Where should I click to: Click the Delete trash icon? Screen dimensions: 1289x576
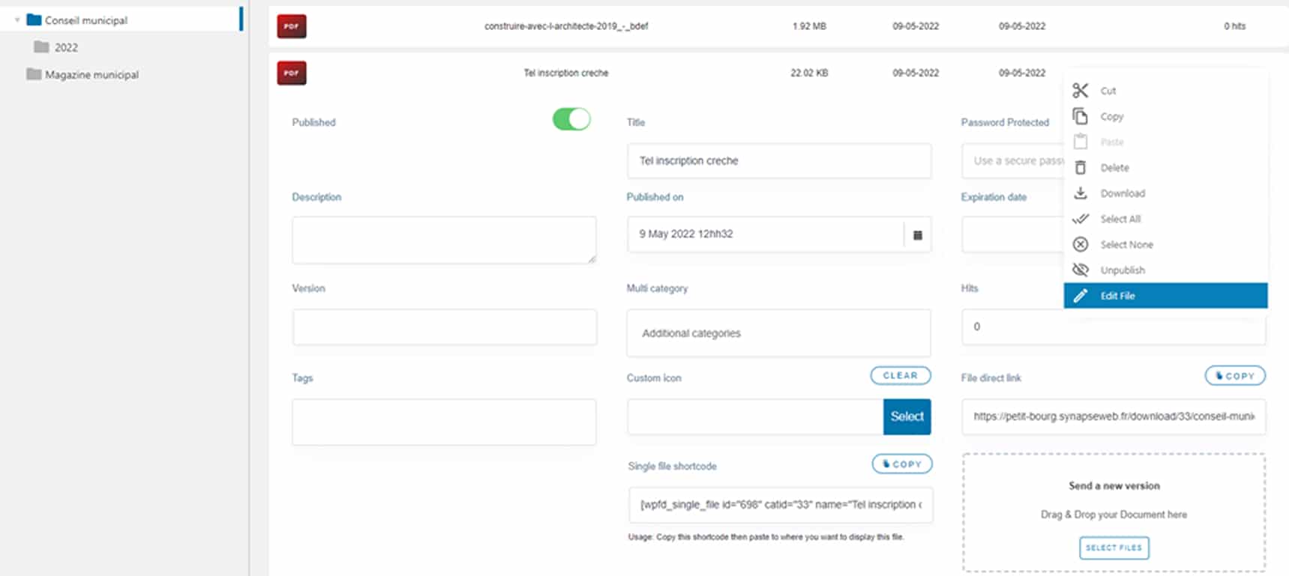pyautogui.click(x=1080, y=168)
